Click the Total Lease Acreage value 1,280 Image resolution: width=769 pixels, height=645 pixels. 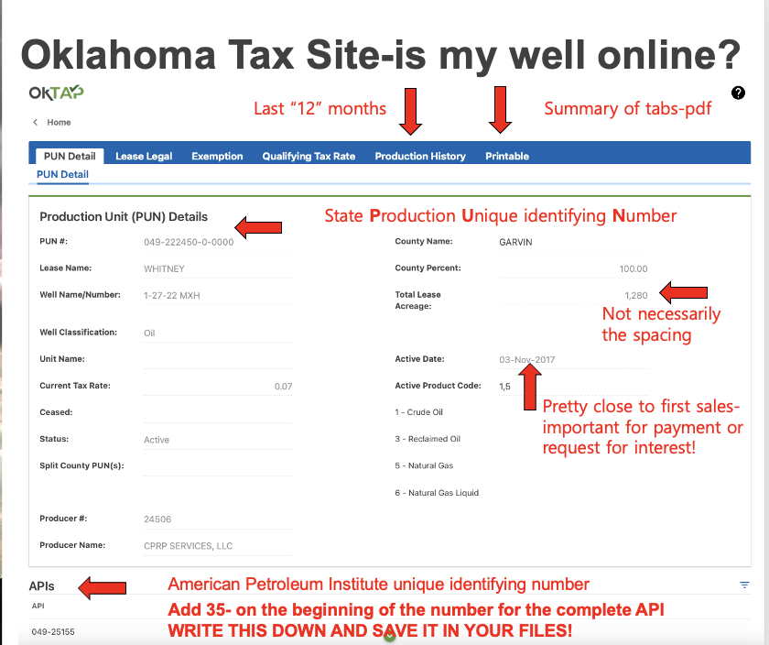pos(635,296)
